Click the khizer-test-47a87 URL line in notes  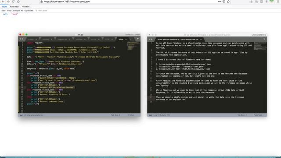(x=183, y=69)
